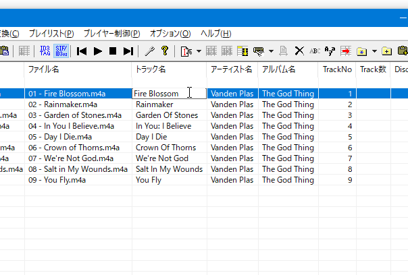The image size is (408, 275).
Task: Start playback with the Play button
Action: point(97,51)
